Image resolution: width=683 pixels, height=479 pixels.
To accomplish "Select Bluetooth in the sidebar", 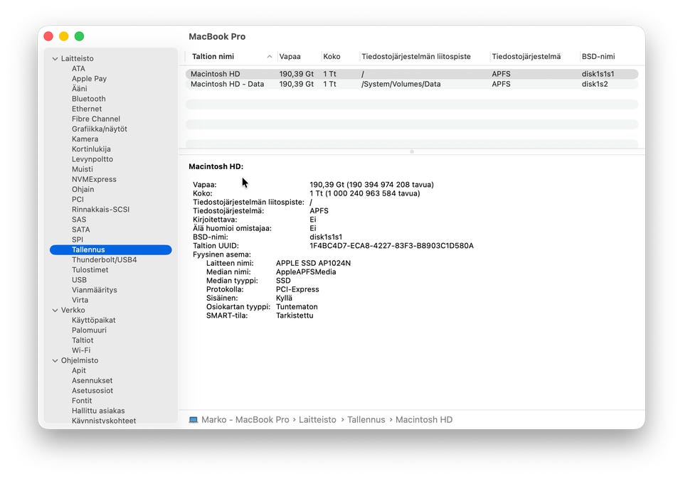I will point(88,99).
